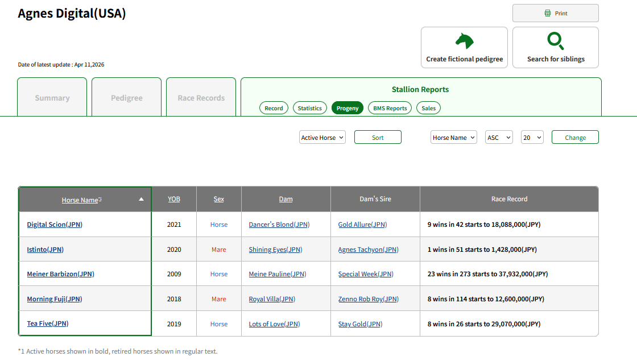
Task: Click race record '9 wins in 42 starts'
Action: coord(484,225)
